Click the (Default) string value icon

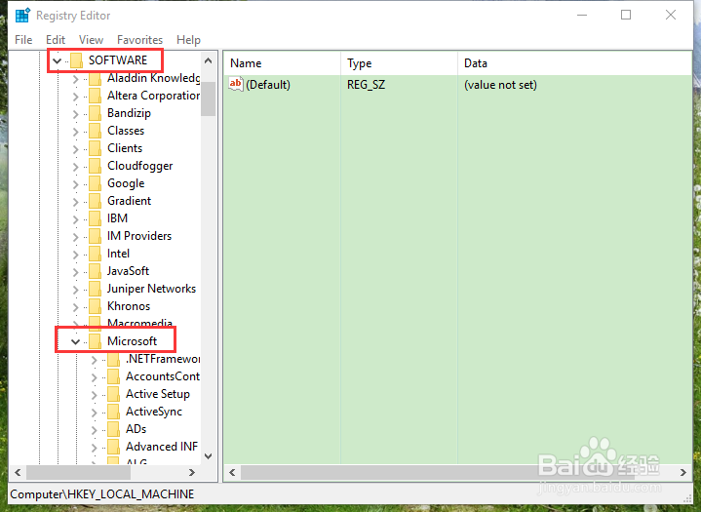236,84
